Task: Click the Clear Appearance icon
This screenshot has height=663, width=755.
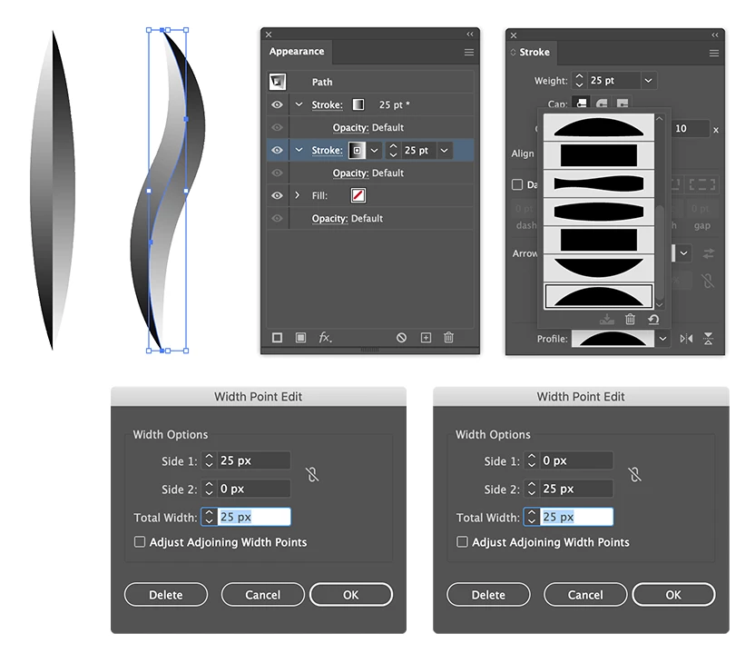Action: pyautogui.click(x=402, y=338)
